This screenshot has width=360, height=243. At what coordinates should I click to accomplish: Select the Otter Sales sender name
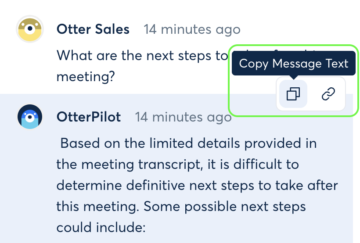click(x=93, y=29)
